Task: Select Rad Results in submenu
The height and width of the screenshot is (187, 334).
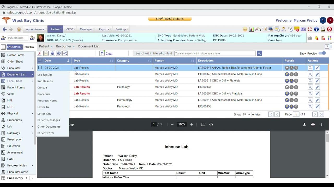Action: click(x=45, y=81)
